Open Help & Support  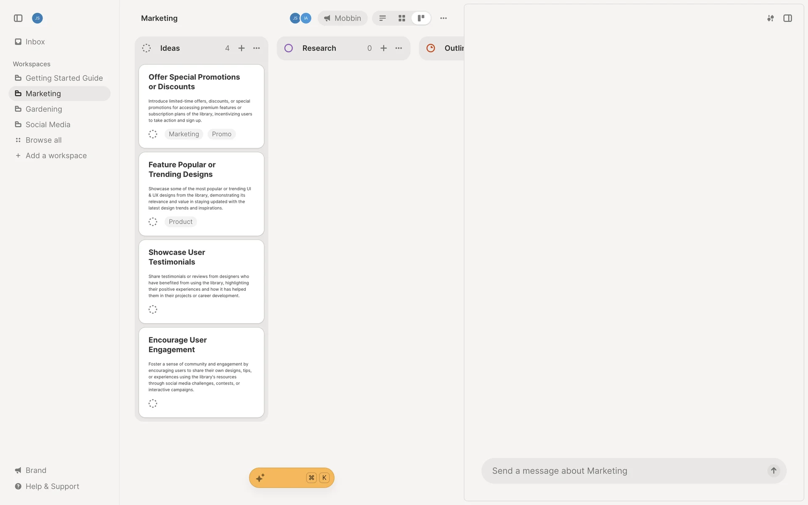pos(52,486)
